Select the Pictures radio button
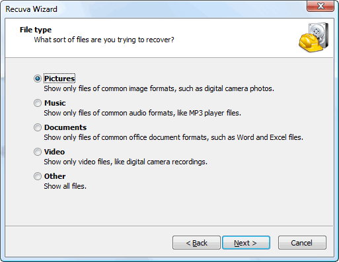This screenshot has width=339, height=262. tap(38, 79)
